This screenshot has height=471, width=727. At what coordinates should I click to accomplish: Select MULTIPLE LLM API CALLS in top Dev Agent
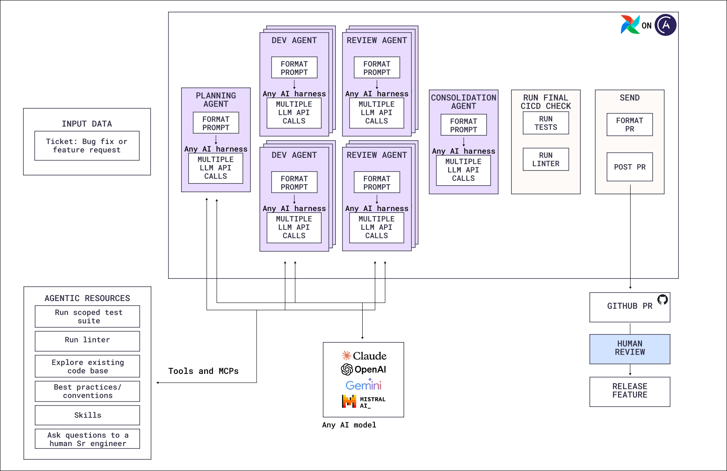pyautogui.click(x=294, y=113)
